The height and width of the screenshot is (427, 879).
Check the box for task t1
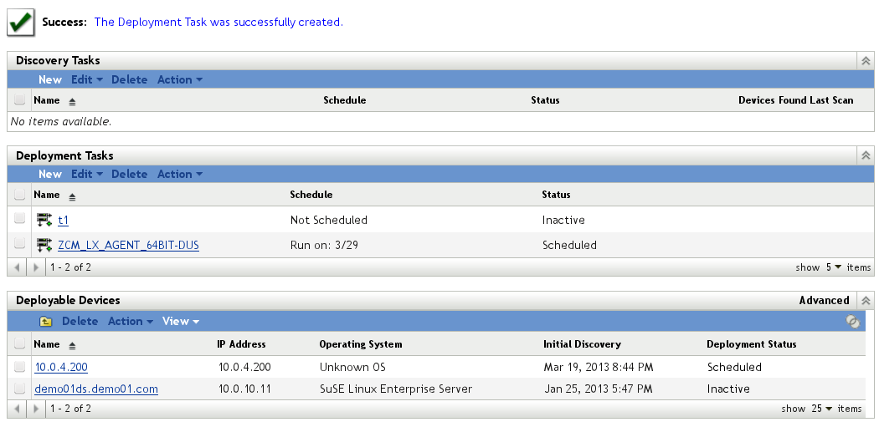tap(20, 219)
